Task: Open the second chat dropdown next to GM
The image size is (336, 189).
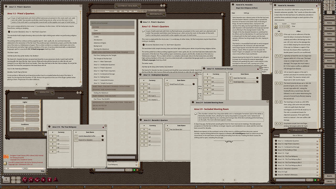Action: point(44,168)
